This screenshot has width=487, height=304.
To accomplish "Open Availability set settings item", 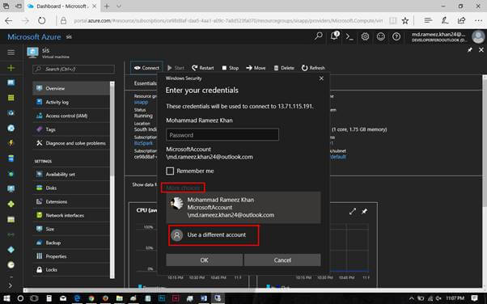I will coord(71,174).
